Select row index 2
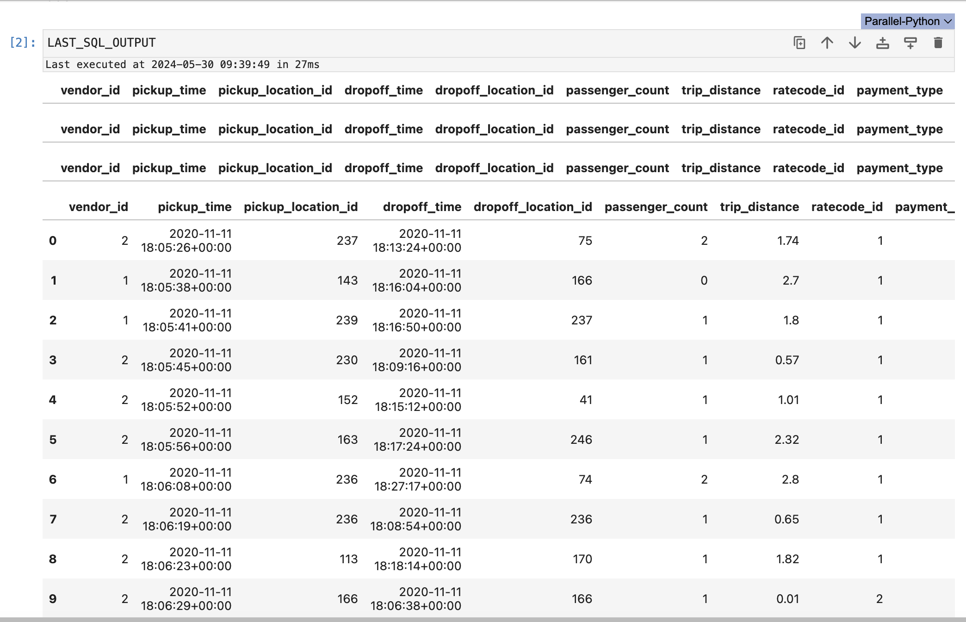The width and height of the screenshot is (966, 622). pos(53,320)
